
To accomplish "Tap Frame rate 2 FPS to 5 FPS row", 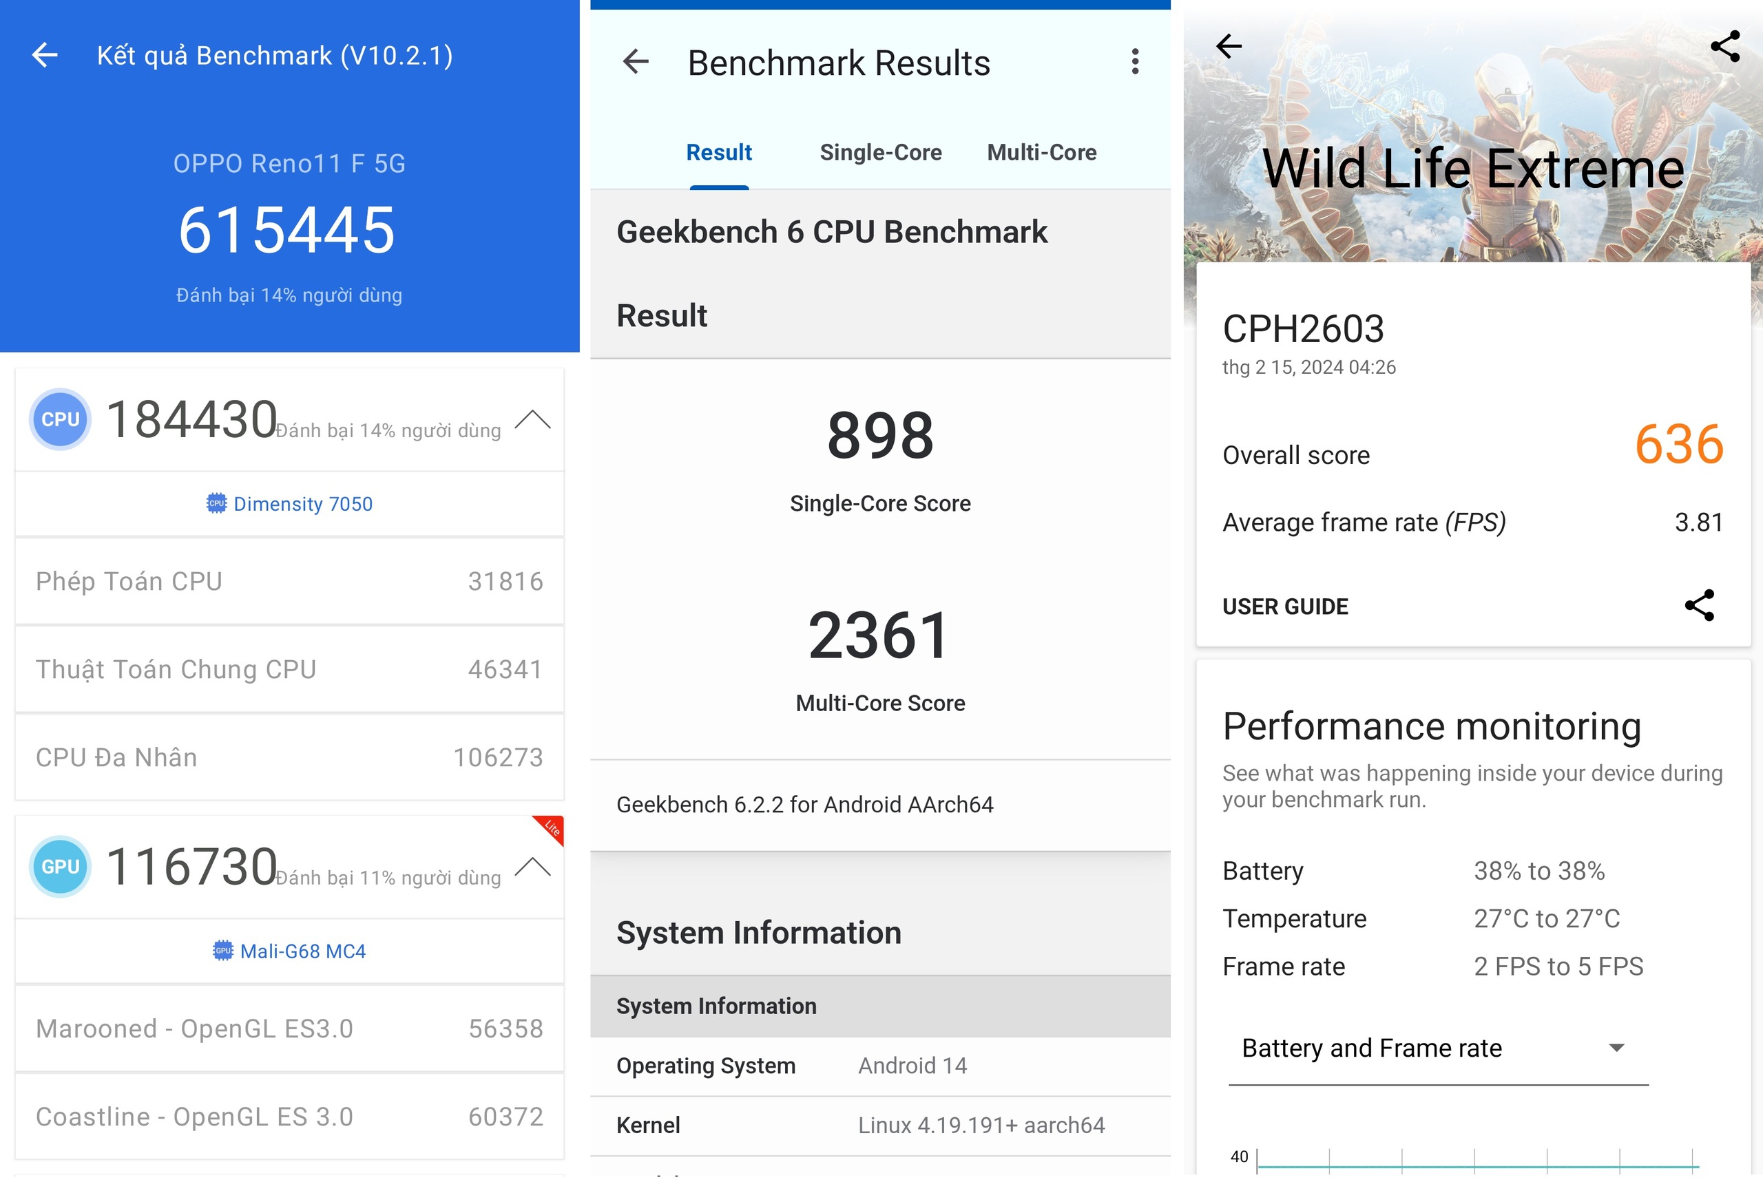I will pos(1472,967).
